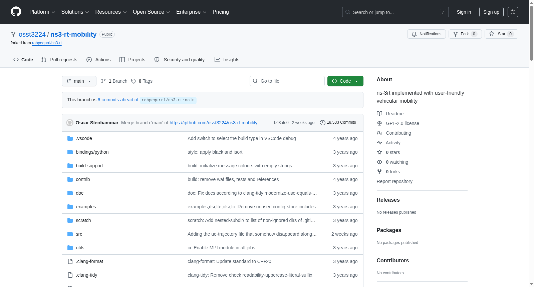Open the Code tab
The image size is (534, 287).
23,60
